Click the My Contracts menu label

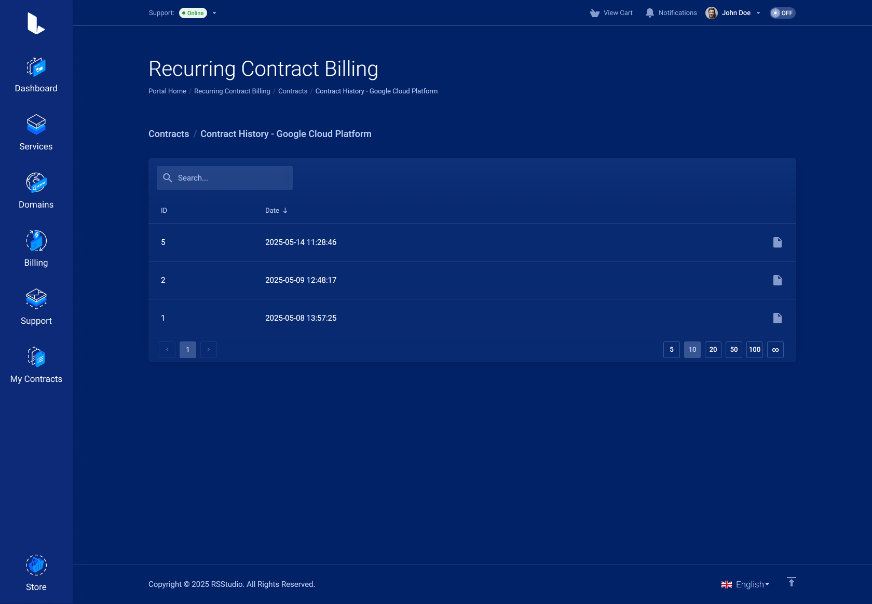pyautogui.click(x=36, y=379)
